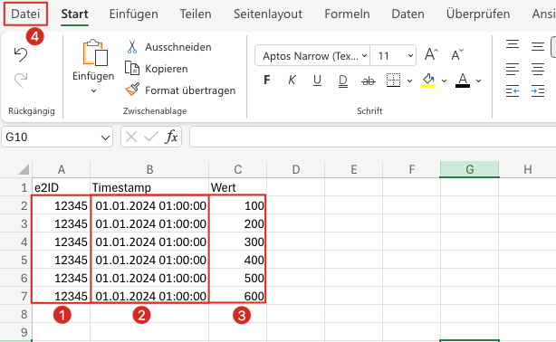
Task: Open the font size 11 dropdown
Action: point(393,55)
